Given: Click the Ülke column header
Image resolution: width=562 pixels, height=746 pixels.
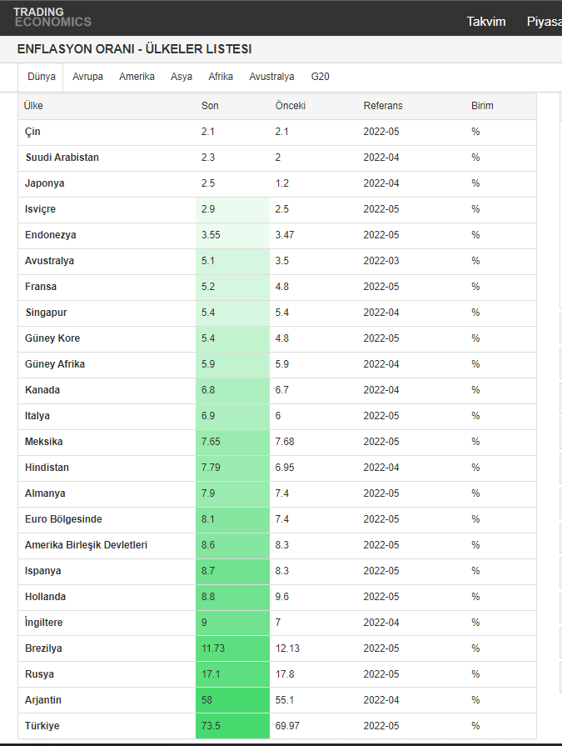Looking at the screenshot, I should [33, 106].
